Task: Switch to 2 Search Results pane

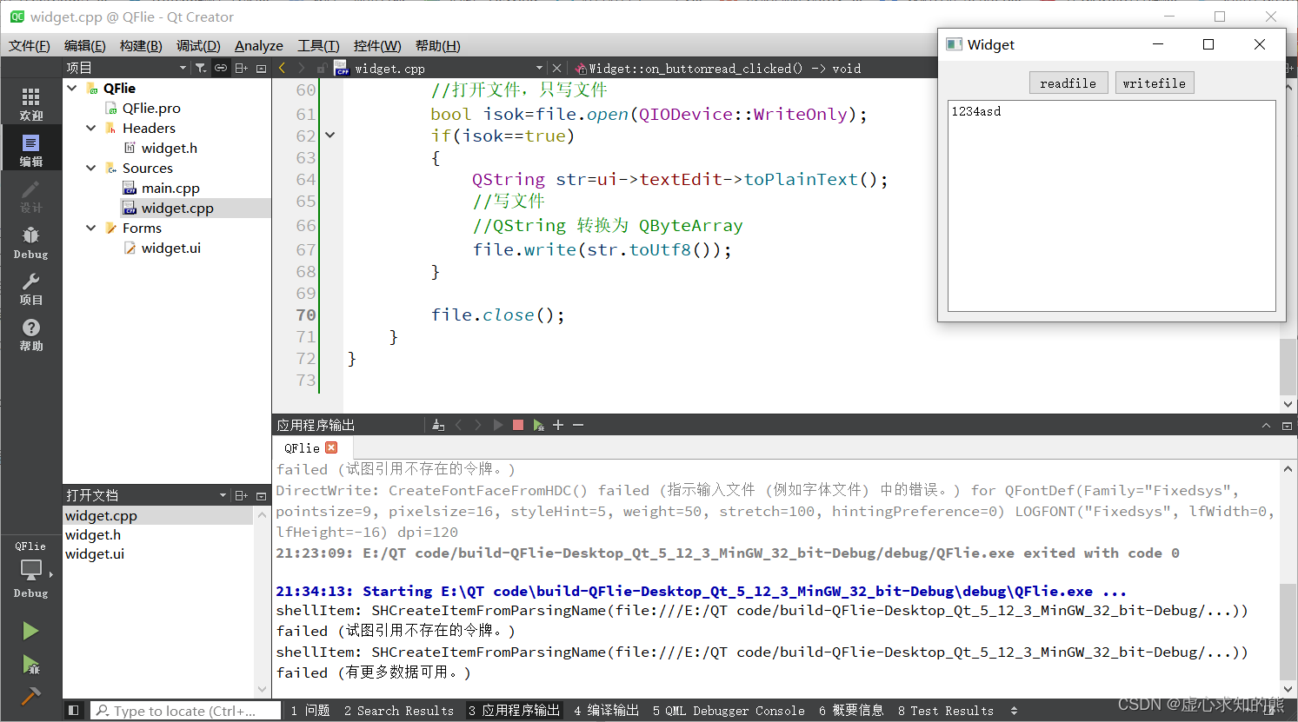Action: (x=399, y=711)
